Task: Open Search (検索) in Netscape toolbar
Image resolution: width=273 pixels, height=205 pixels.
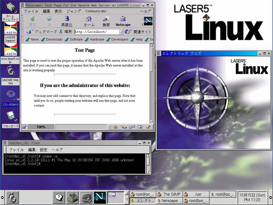Action: tap(106, 21)
